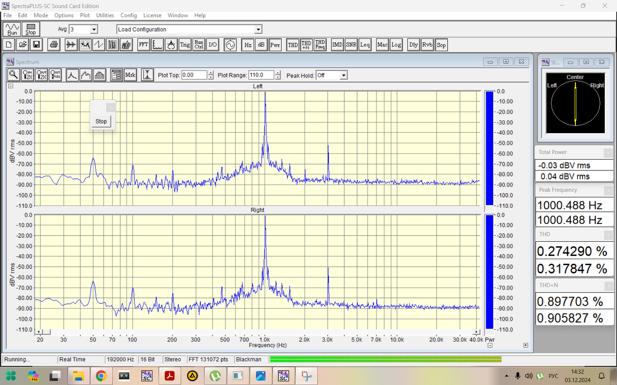Toggle the SNR measurement display
Image resolution: width=617 pixels, height=385 pixels.
click(x=351, y=45)
